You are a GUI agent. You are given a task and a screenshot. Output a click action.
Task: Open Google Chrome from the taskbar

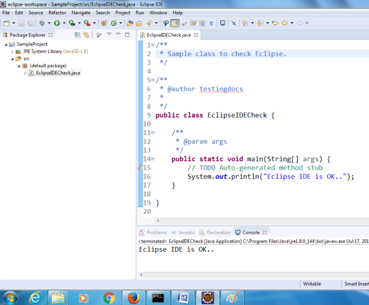coord(109,298)
